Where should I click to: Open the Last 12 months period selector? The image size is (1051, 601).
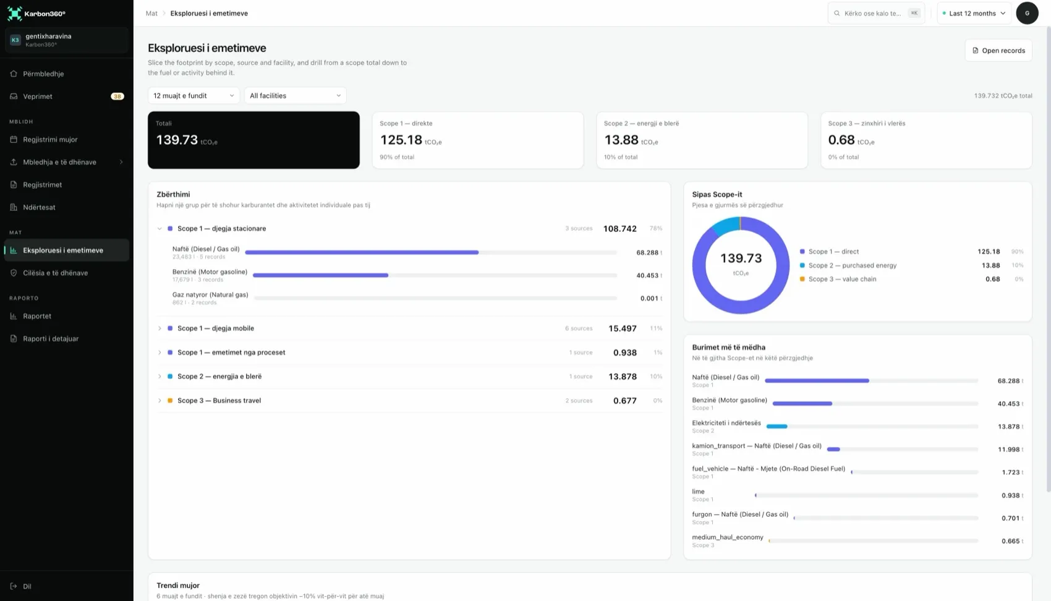click(974, 13)
